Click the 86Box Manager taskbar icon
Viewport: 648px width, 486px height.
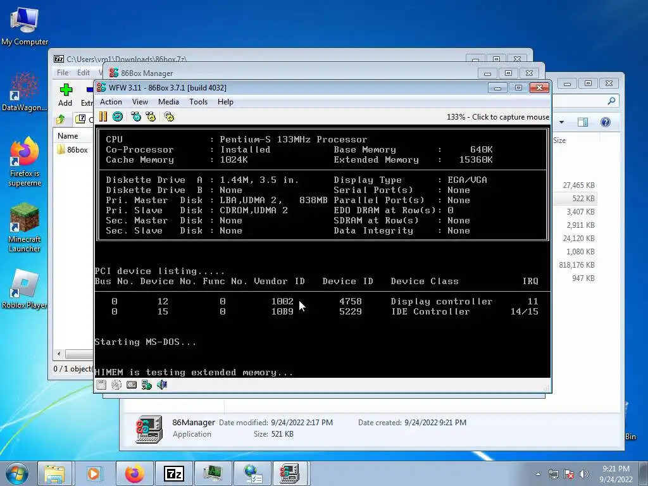(290, 473)
